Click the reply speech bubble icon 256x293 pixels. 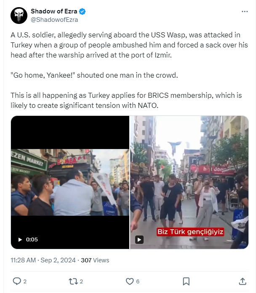click(x=17, y=281)
